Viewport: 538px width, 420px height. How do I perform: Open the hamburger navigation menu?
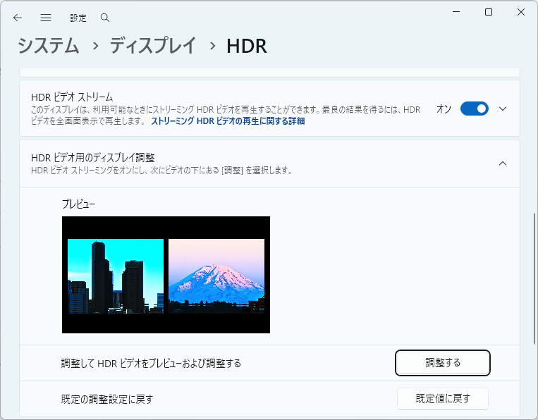(46, 18)
